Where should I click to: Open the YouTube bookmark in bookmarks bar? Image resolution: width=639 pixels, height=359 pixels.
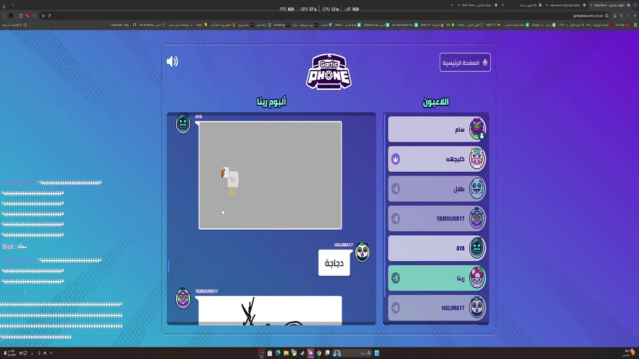[622, 25]
